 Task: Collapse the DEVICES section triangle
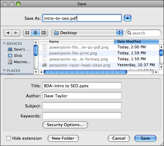click(4, 43)
